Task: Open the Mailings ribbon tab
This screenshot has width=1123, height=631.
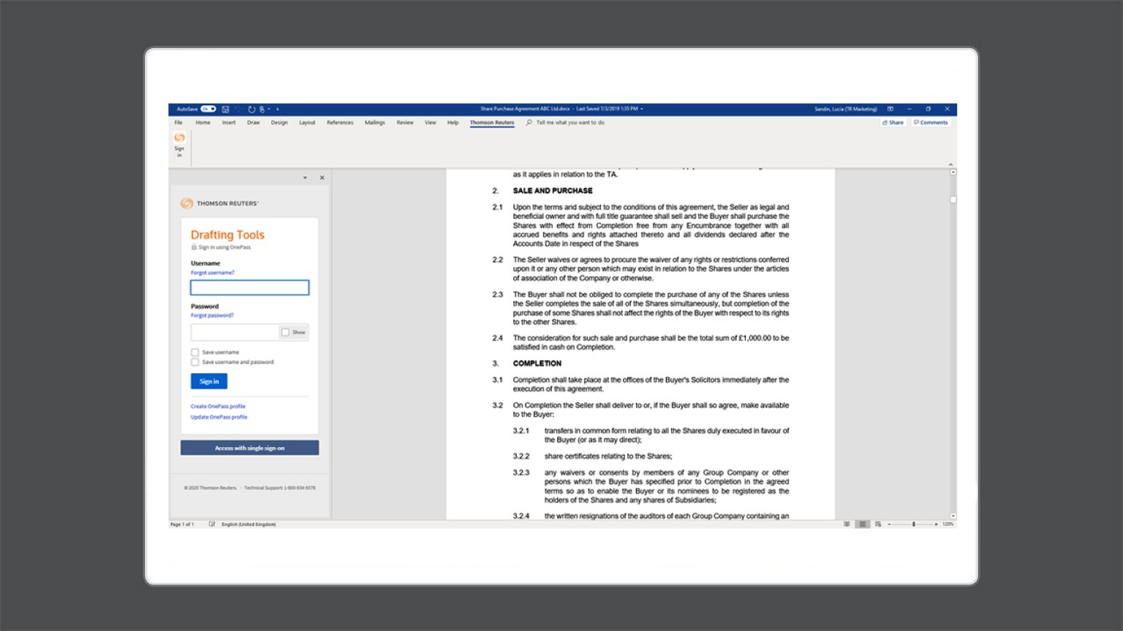Action: (374, 122)
